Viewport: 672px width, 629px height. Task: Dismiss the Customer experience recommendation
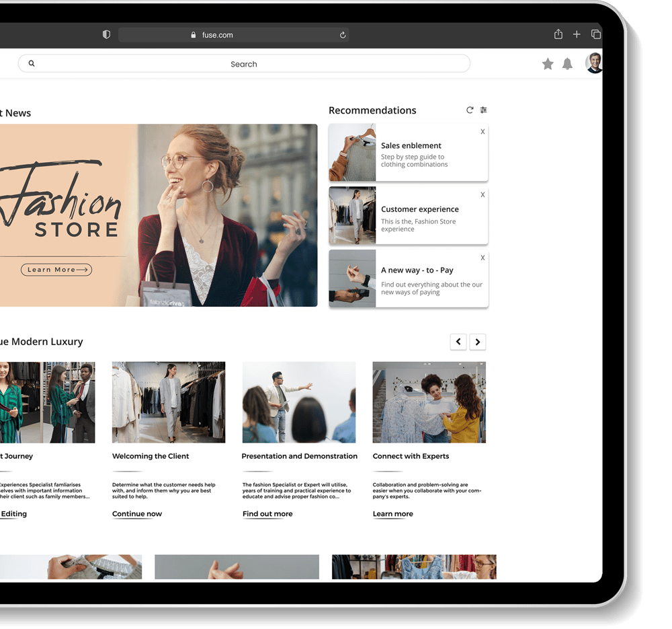(x=482, y=195)
